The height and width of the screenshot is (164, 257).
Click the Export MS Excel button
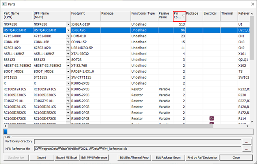67,158
